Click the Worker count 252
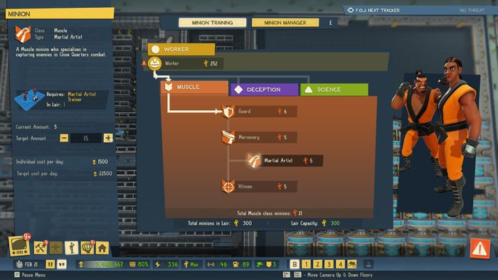The height and width of the screenshot is (280, 498). pyautogui.click(x=213, y=63)
